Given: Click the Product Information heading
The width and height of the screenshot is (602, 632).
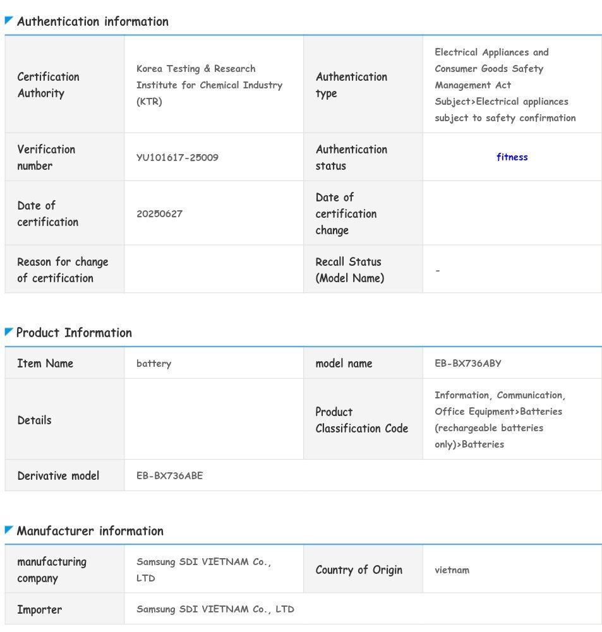Looking at the screenshot, I should (x=74, y=333).
